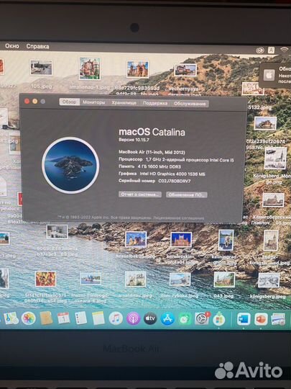Open Calendar from the Dock

(x=64, y=318)
